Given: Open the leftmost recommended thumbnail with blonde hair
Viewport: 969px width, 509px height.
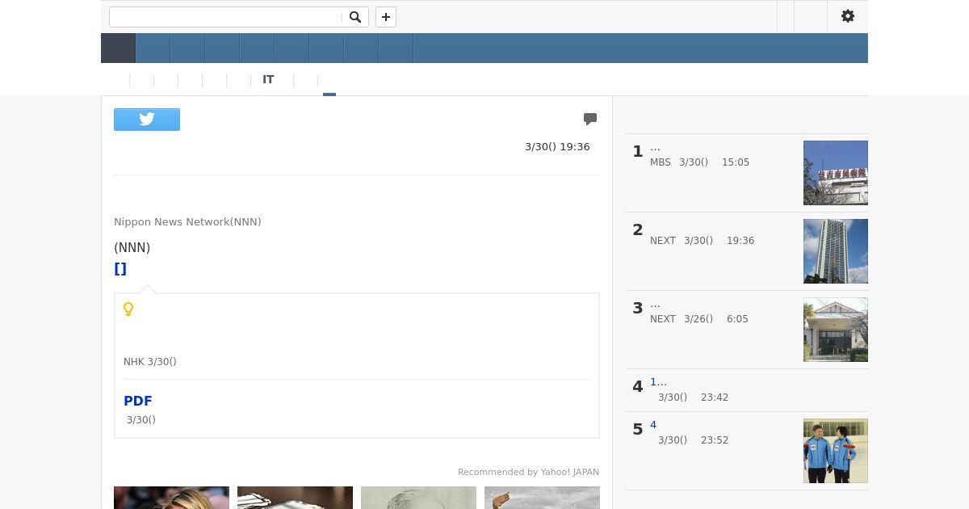Looking at the screenshot, I should 171,498.
